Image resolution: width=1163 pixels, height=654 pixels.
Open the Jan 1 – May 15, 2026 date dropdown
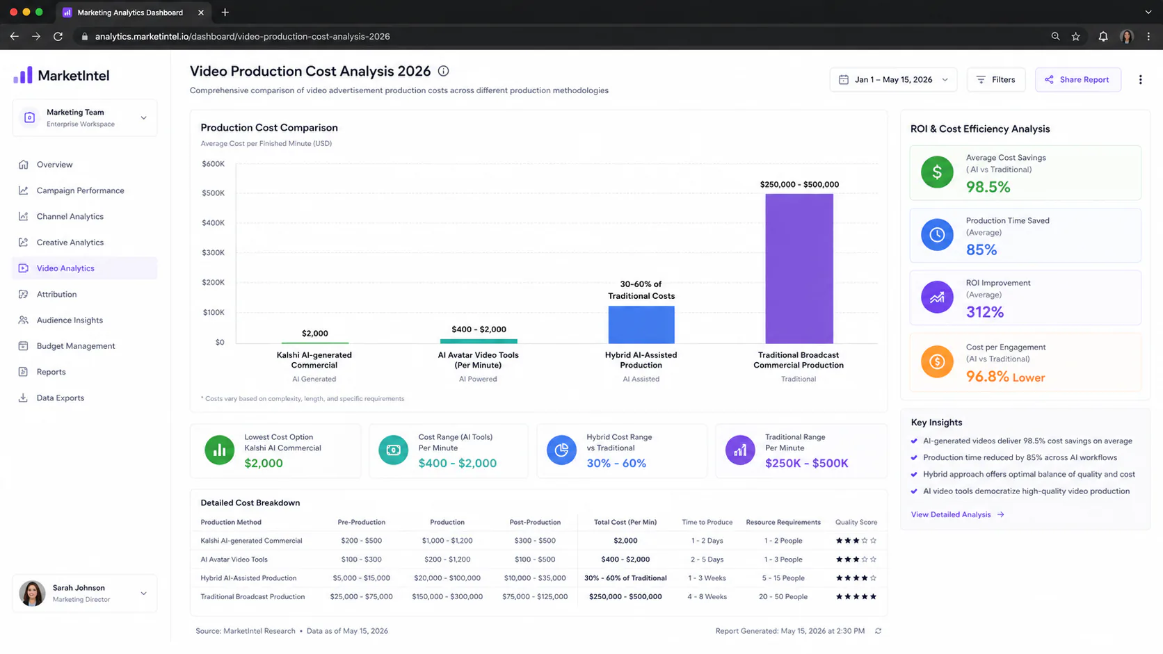pyautogui.click(x=893, y=80)
